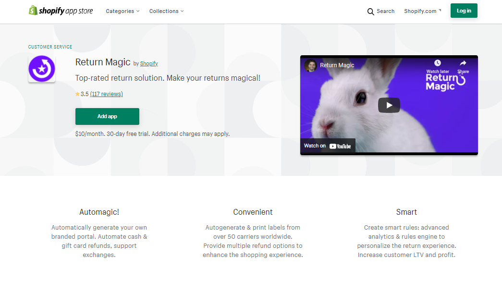Click the Log in button
Viewport: 502px width, 281px height.
(464, 11)
